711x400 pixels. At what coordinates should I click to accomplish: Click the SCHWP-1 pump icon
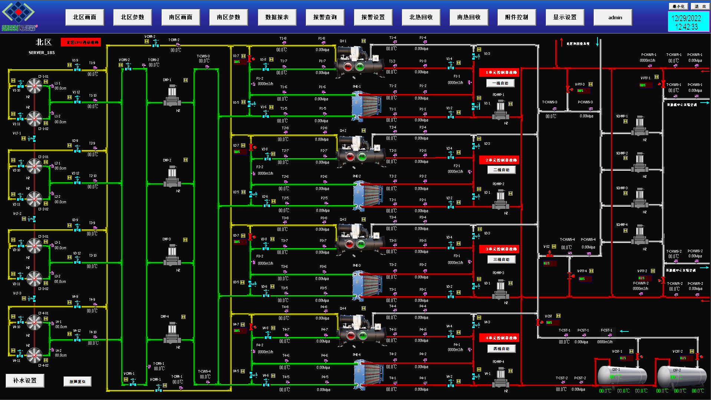pyautogui.click(x=640, y=126)
